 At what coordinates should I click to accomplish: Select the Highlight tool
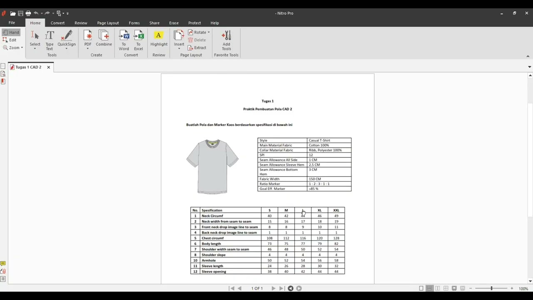coord(159,38)
